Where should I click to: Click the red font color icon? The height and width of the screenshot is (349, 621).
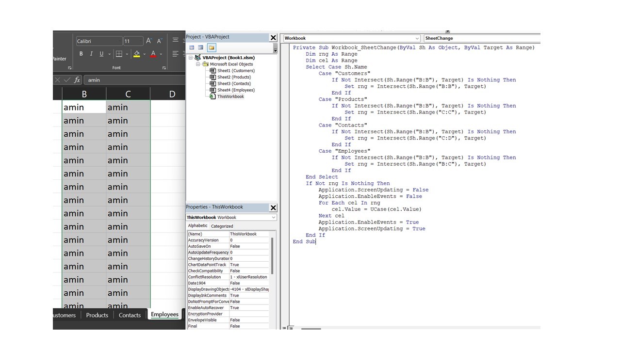[x=153, y=54]
